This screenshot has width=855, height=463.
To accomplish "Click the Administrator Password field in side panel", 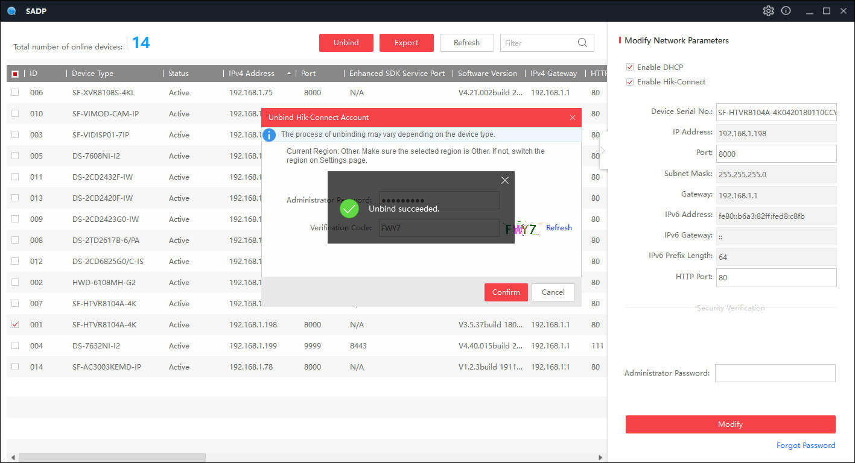I will point(775,373).
